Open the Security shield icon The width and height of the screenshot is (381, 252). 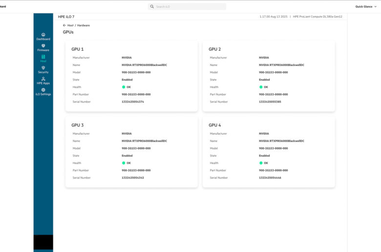pyautogui.click(x=43, y=68)
